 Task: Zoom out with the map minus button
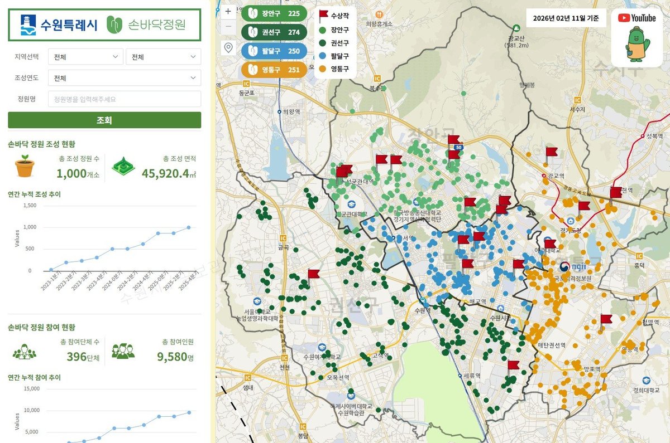(228, 26)
